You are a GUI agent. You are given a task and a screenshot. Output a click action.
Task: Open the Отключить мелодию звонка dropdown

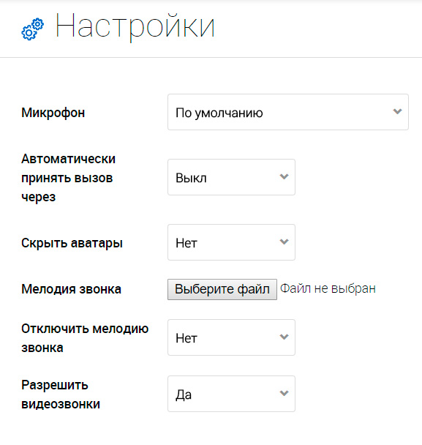click(231, 337)
